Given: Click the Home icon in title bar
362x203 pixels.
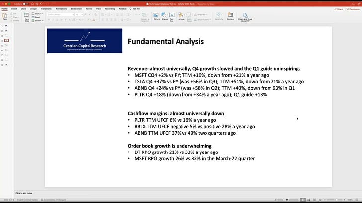Looking at the screenshot, I should (32, 4).
